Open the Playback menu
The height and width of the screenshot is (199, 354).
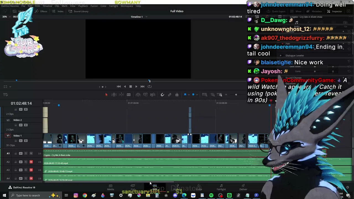click(83, 6)
